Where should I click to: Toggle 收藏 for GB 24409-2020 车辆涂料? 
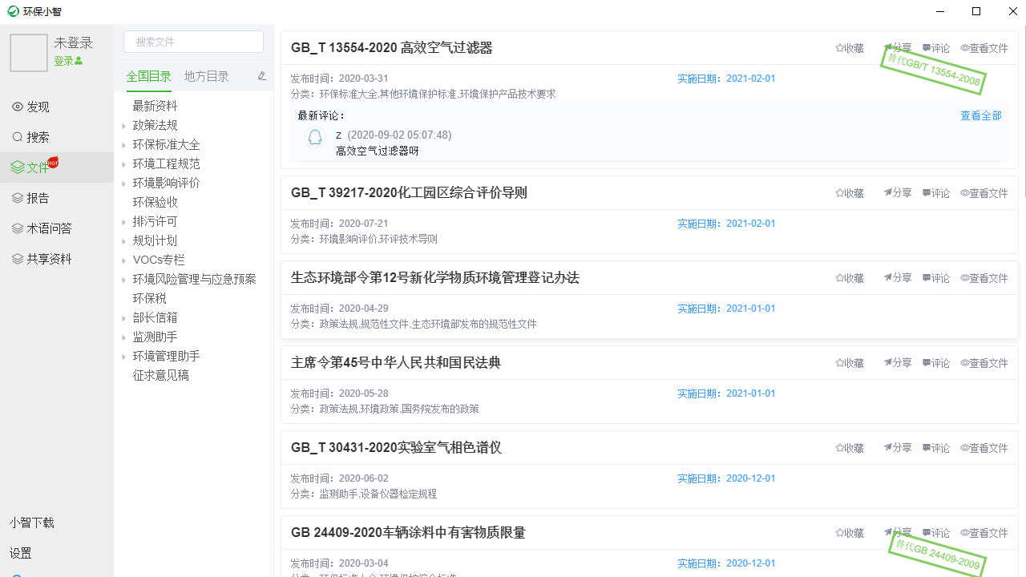coord(849,532)
